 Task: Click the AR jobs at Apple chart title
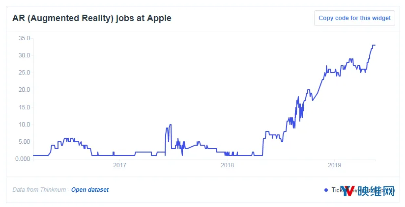92,18
